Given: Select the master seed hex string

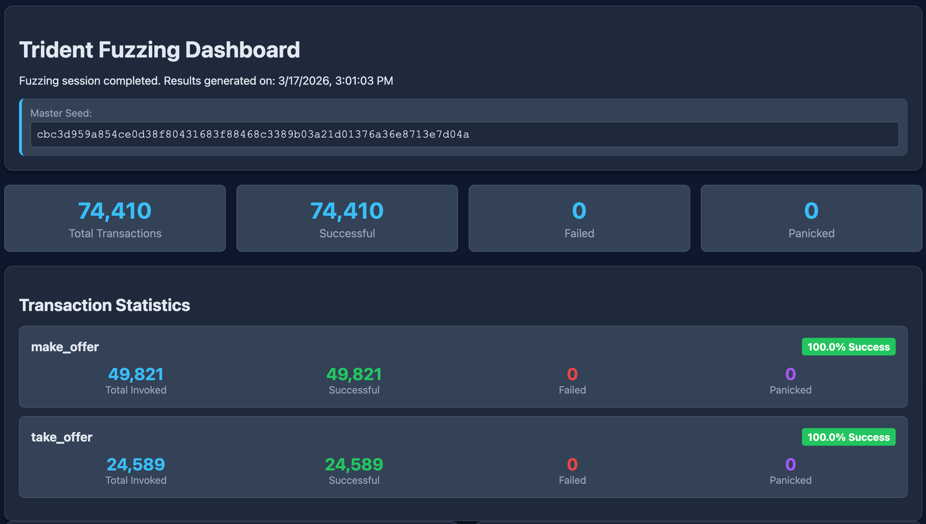Looking at the screenshot, I should [252, 134].
